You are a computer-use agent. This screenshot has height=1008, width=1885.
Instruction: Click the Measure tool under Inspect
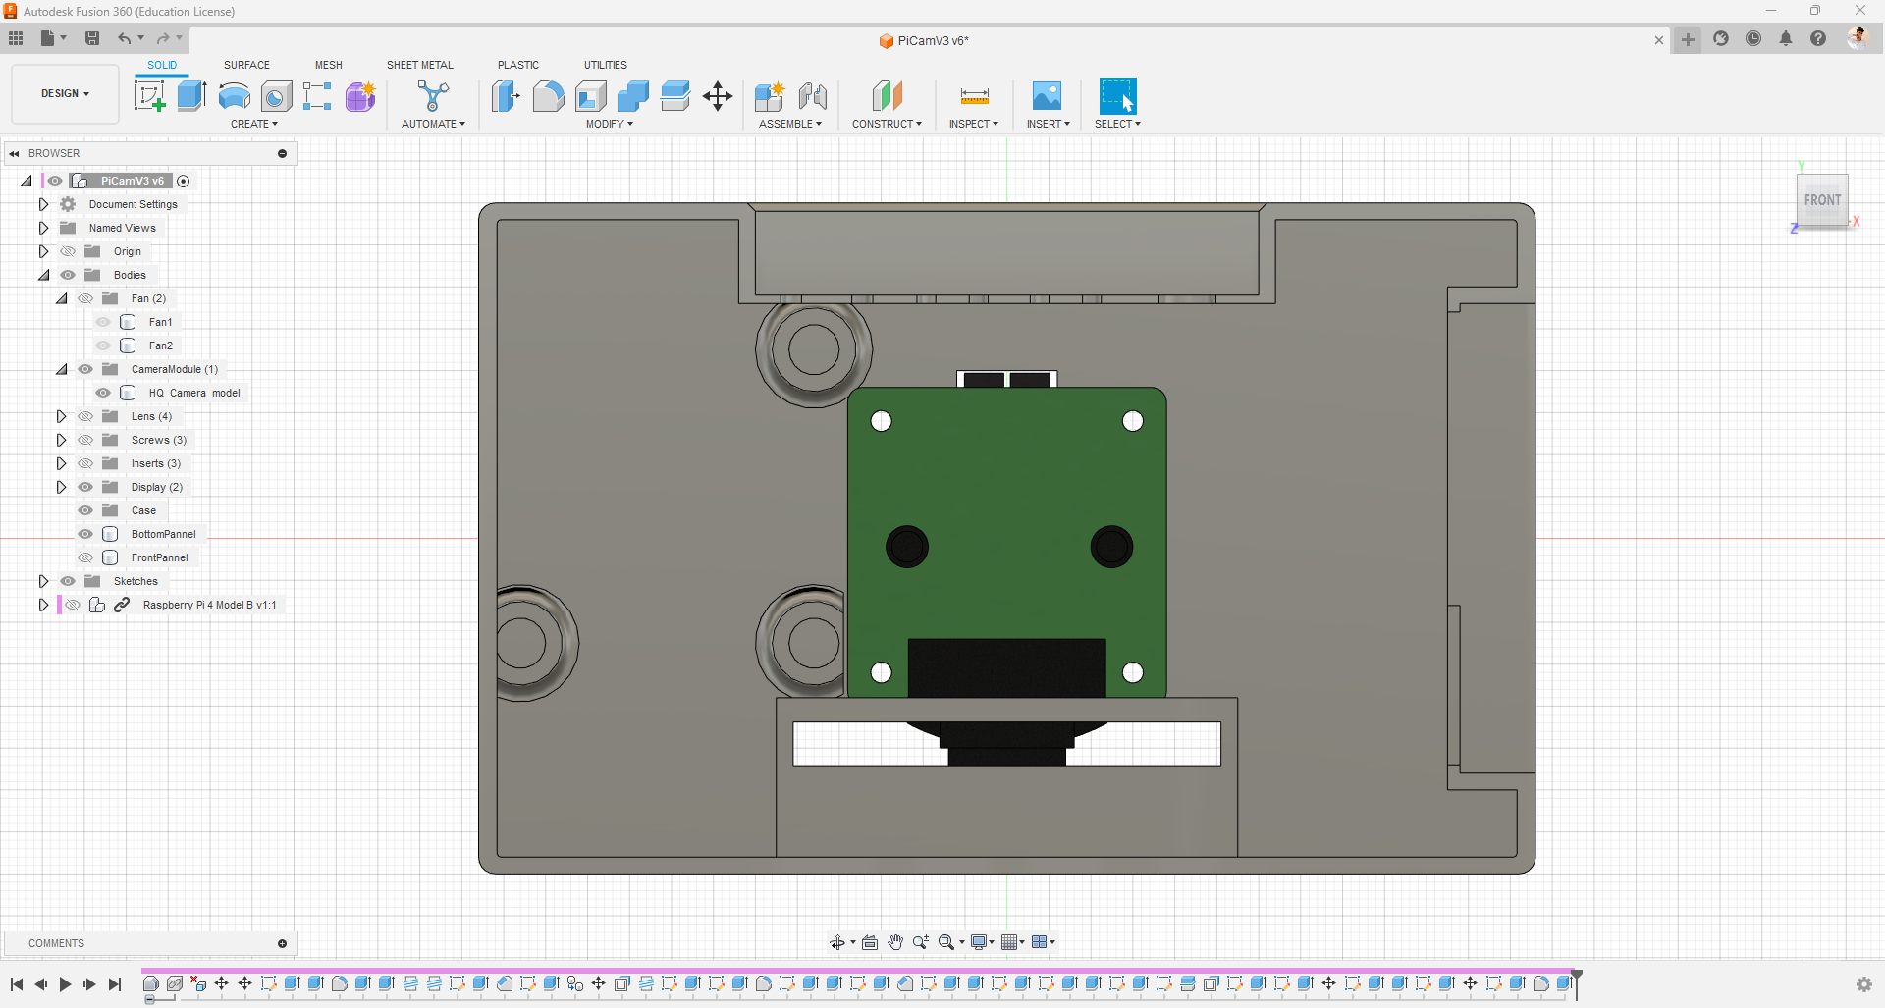pos(974,96)
